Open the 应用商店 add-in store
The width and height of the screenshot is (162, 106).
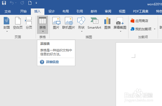(139, 21)
